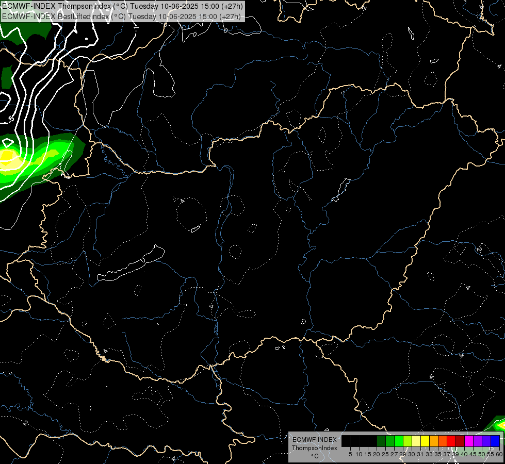The height and width of the screenshot is (464, 505).
Task: Click the bright red 37–39 legend swatch
Action: 451,441
